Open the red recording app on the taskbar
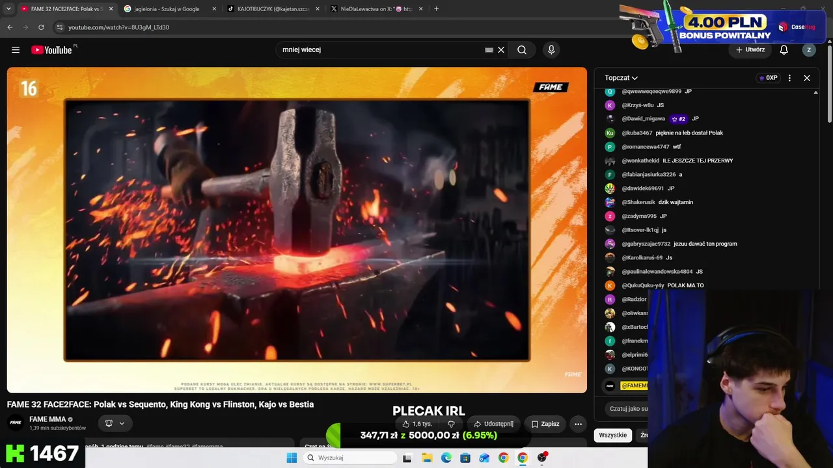833x468 pixels. pyautogui.click(x=542, y=458)
